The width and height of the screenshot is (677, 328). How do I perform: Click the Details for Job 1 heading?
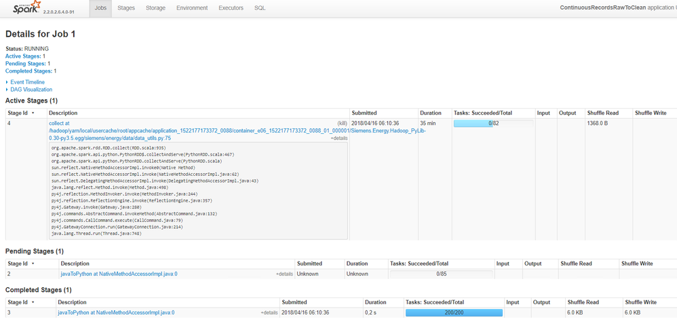[41, 34]
